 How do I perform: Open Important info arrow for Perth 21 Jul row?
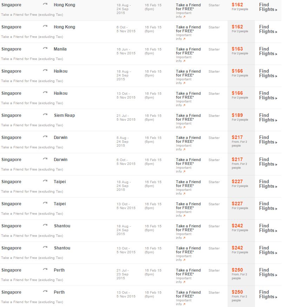tap(184, 282)
